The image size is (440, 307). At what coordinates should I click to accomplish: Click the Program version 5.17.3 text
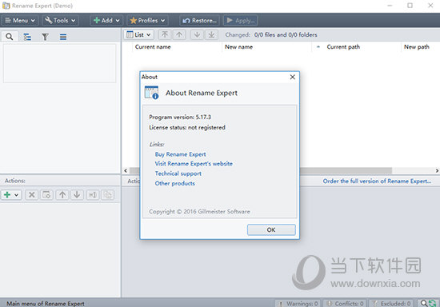[x=180, y=118]
